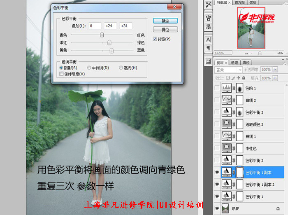
Task: Open the Character panel icon
Action: coord(208,40)
